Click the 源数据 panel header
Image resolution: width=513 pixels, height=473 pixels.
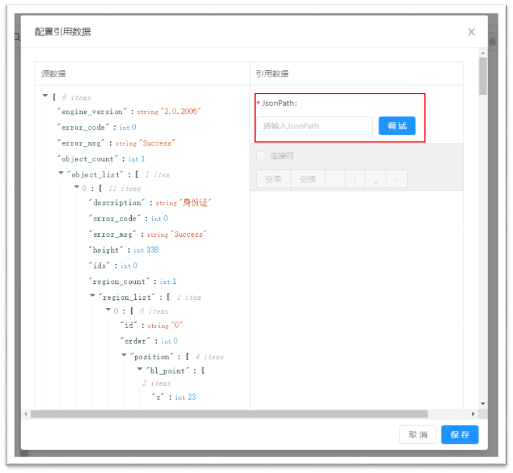53,74
